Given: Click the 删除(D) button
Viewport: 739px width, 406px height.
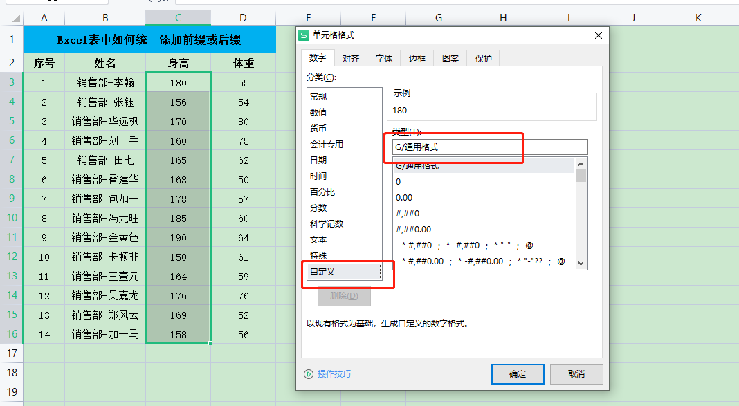Looking at the screenshot, I should [344, 296].
